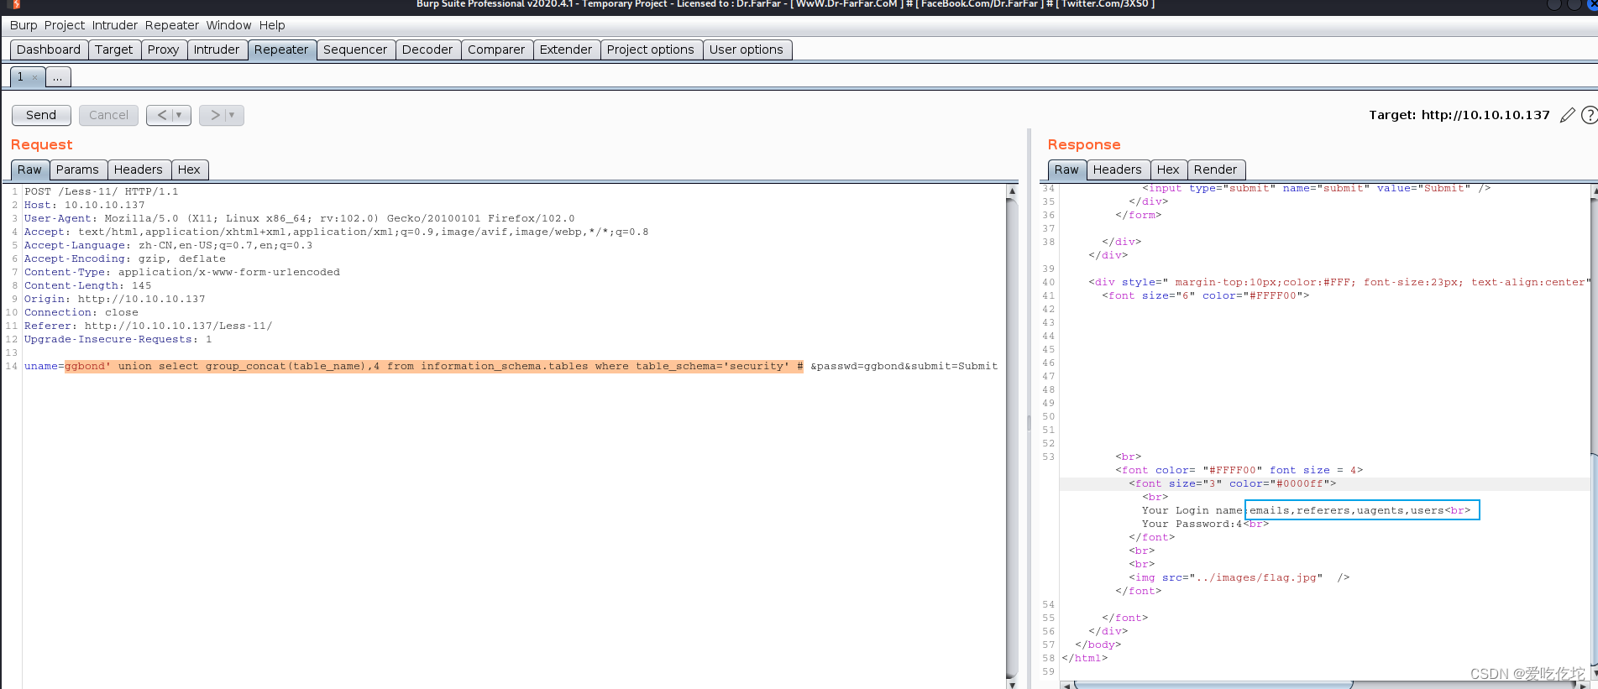Click the highlighted union select payload
This screenshot has height=689, width=1598.
(434, 366)
